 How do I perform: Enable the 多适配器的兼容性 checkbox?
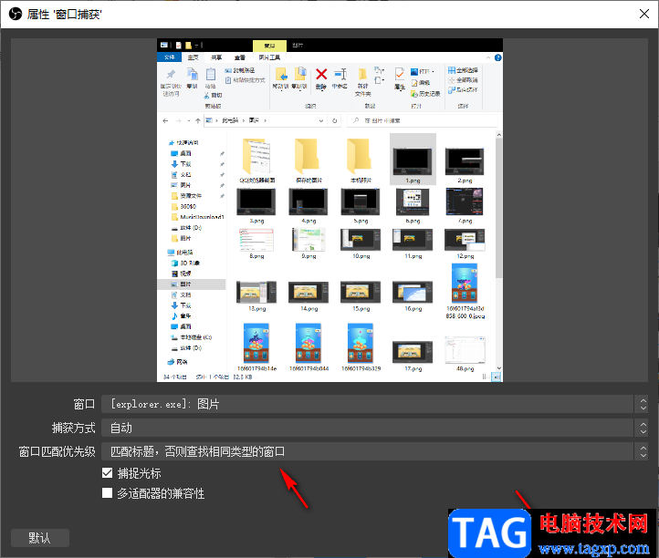tap(107, 493)
